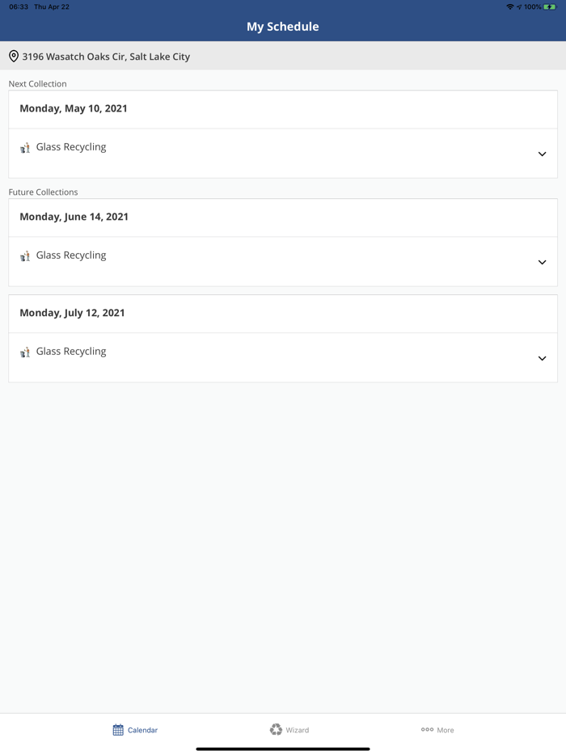Tap the glass recycling icon under July 12

tap(25, 352)
